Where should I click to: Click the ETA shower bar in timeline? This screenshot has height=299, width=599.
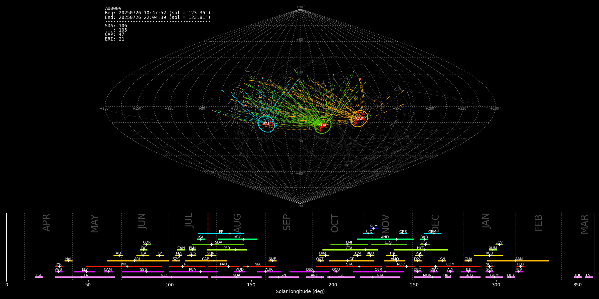coord(85,277)
